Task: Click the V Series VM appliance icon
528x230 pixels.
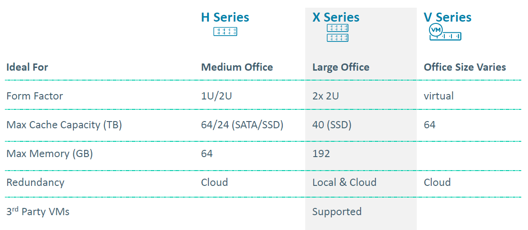Action: [445, 32]
